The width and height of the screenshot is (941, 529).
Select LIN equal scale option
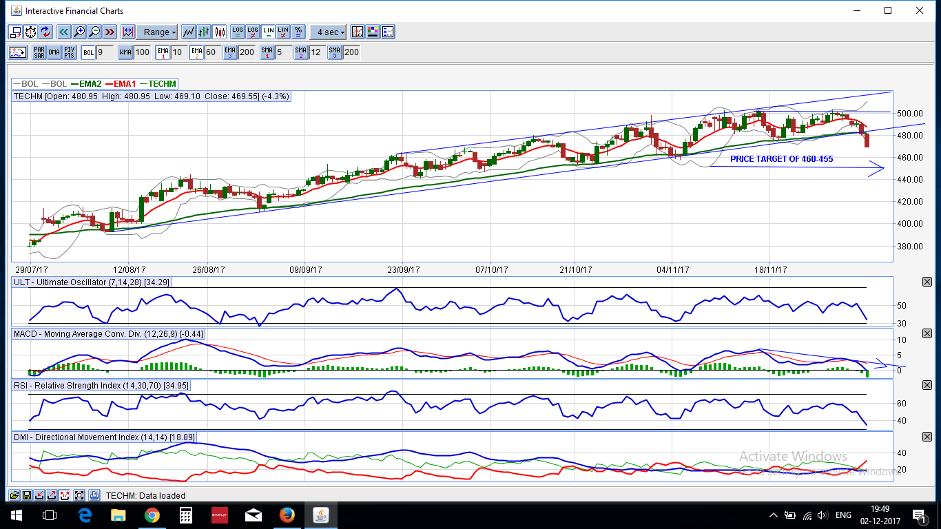click(x=268, y=32)
